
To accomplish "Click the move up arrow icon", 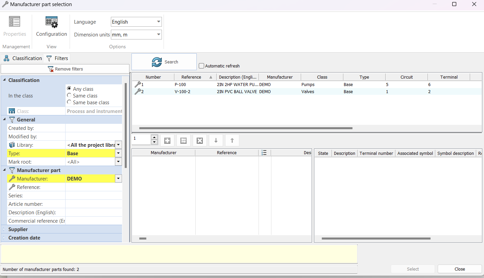I will (232, 141).
